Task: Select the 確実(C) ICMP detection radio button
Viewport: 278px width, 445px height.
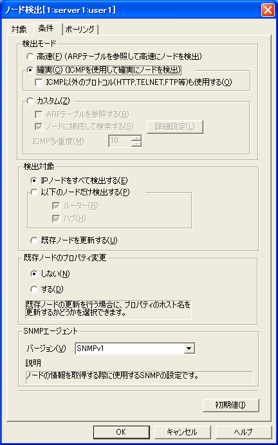Action: pyautogui.click(x=30, y=70)
